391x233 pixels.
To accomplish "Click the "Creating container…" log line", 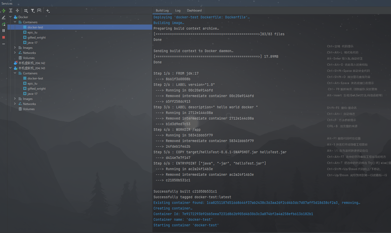I will click(x=173, y=208).
